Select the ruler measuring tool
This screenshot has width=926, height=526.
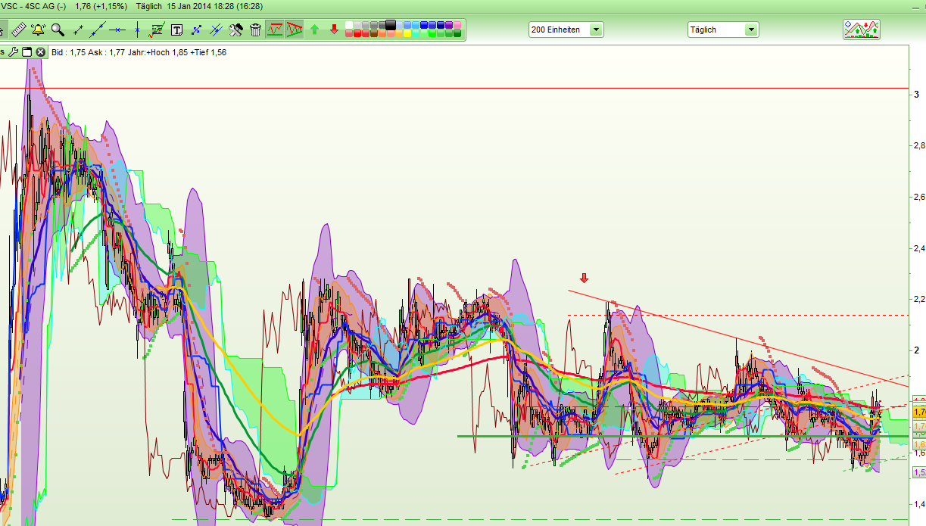coord(19,30)
